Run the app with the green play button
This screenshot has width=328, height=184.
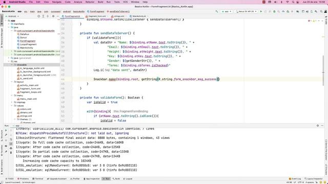261,11
